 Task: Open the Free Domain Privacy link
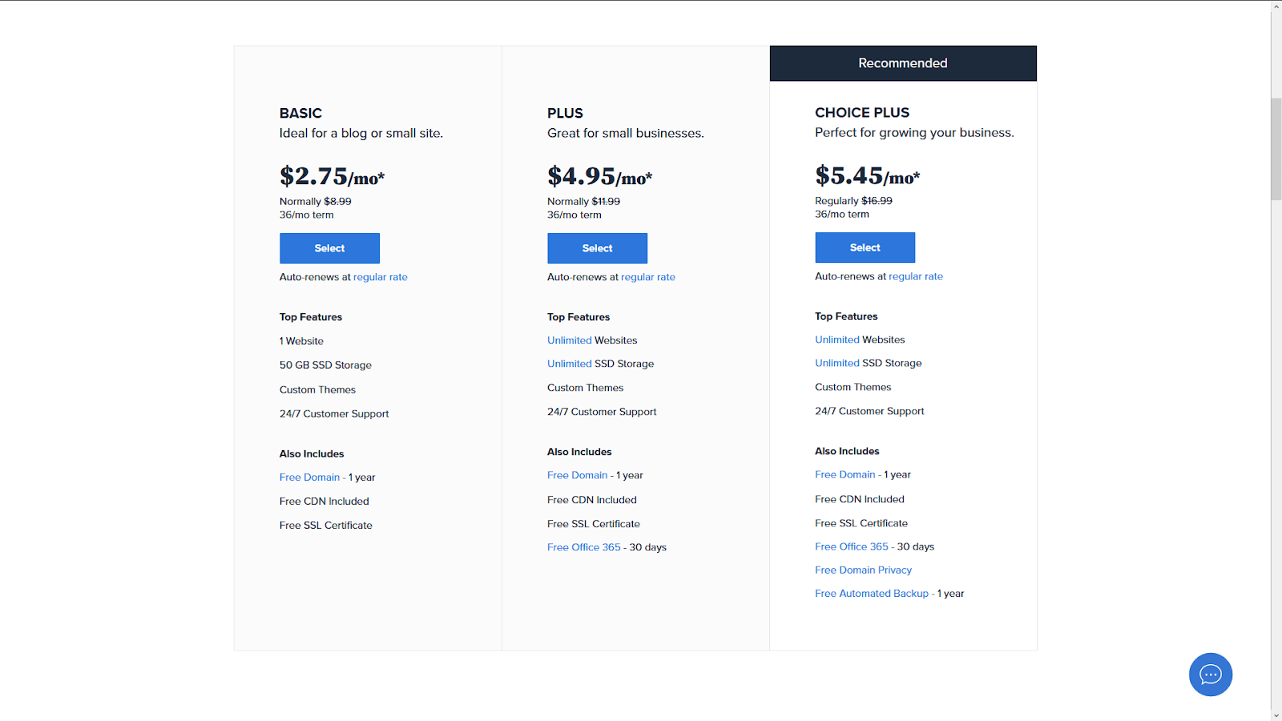(x=863, y=570)
